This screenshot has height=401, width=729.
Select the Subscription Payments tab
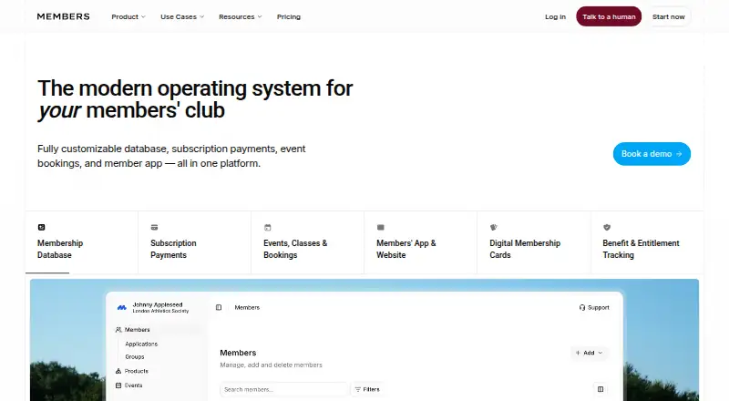194,242
